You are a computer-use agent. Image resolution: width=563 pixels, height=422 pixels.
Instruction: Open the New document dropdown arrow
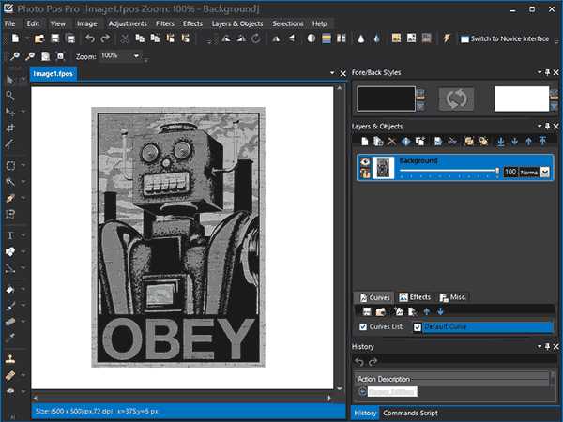pos(27,38)
